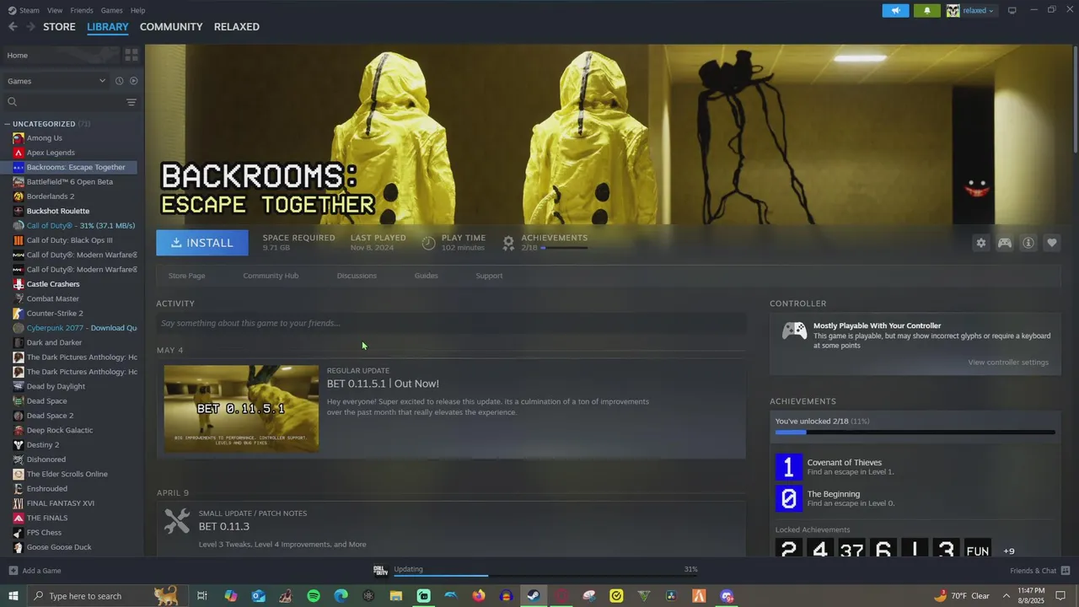The image size is (1079, 607).
Task: Open the green notifications bell
Action: tap(927, 10)
